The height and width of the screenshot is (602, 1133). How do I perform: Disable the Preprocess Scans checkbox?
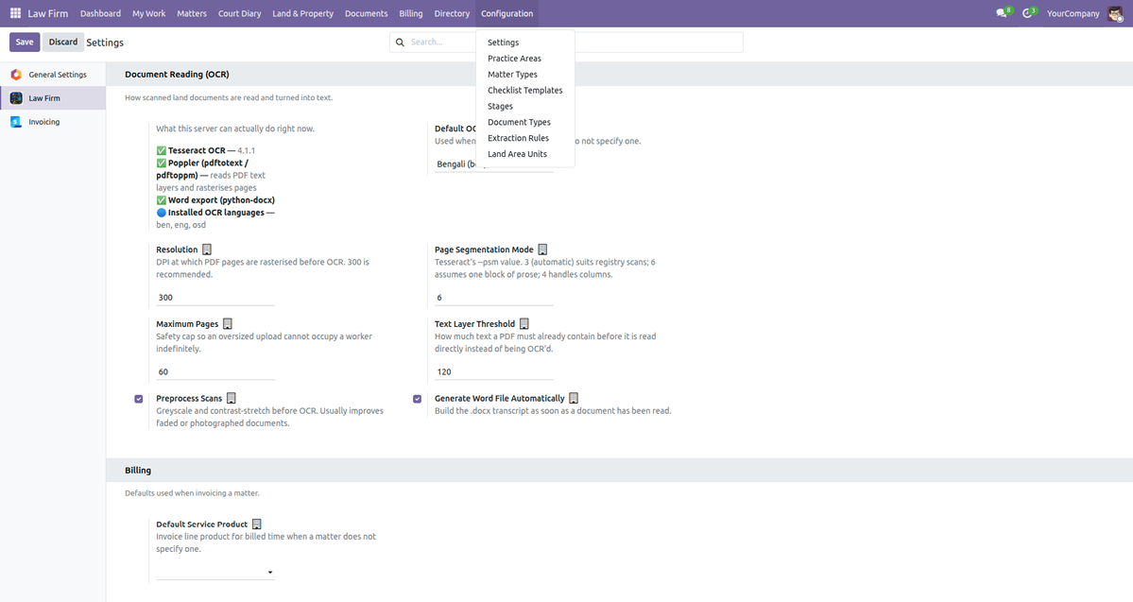pyautogui.click(x=139, y=399)
